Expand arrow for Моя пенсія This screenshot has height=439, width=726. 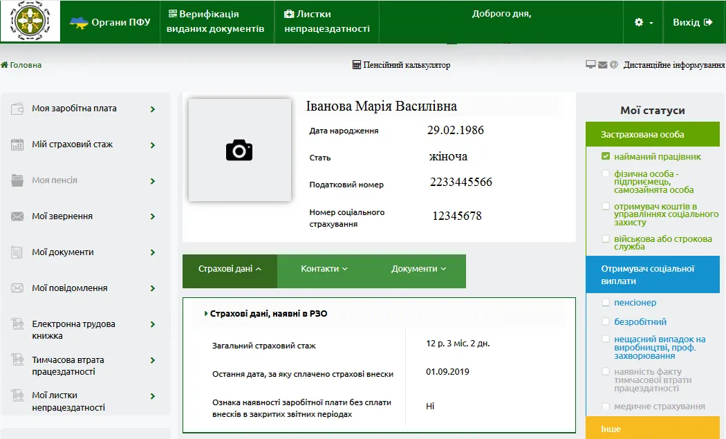tap(153, 181)
